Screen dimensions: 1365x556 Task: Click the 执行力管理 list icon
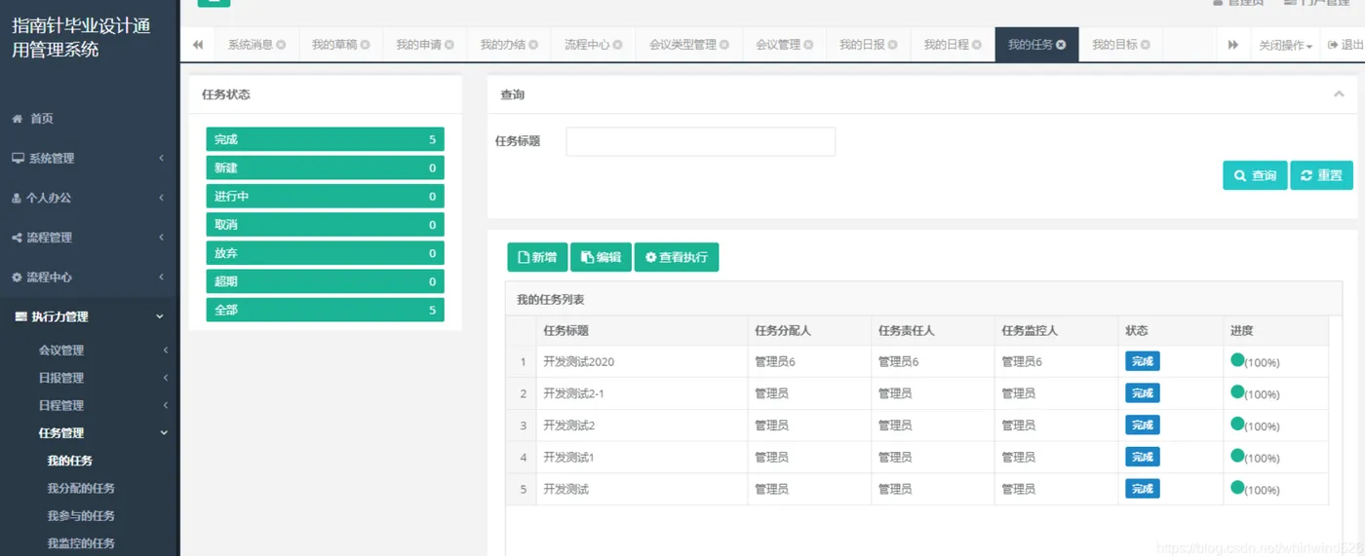point(20,316)
